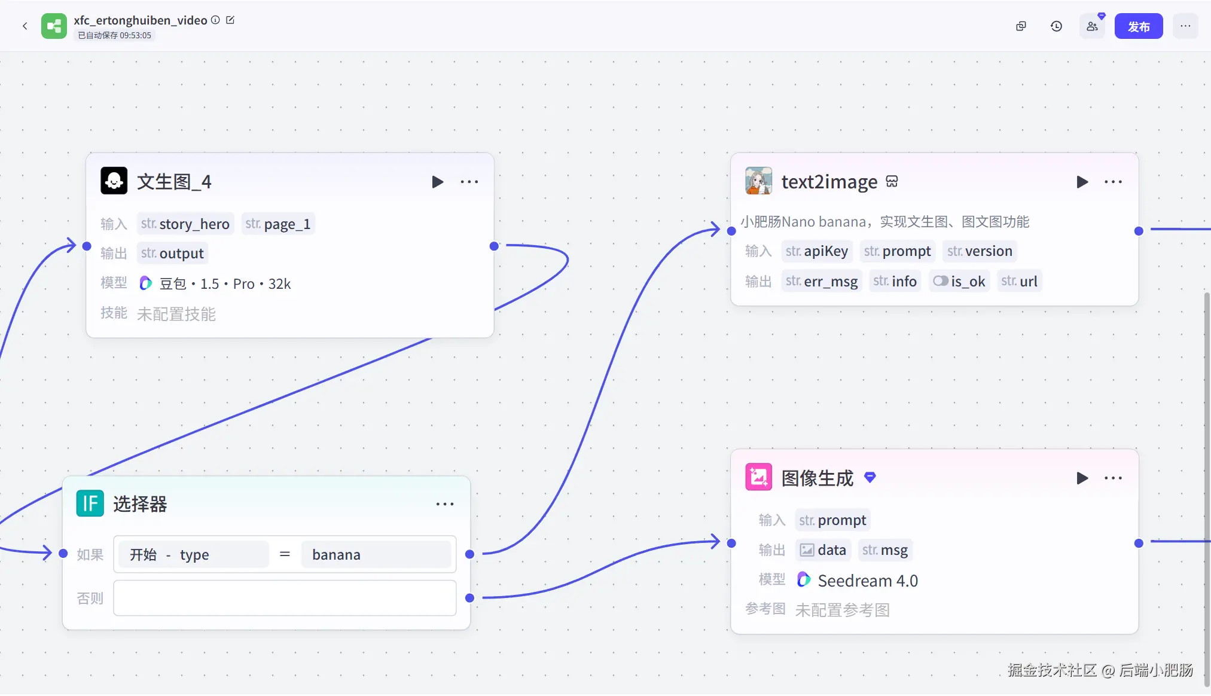Open the collaborators people icon
This screenshot has height=696, width=1211.
[x=1092, y=26]
